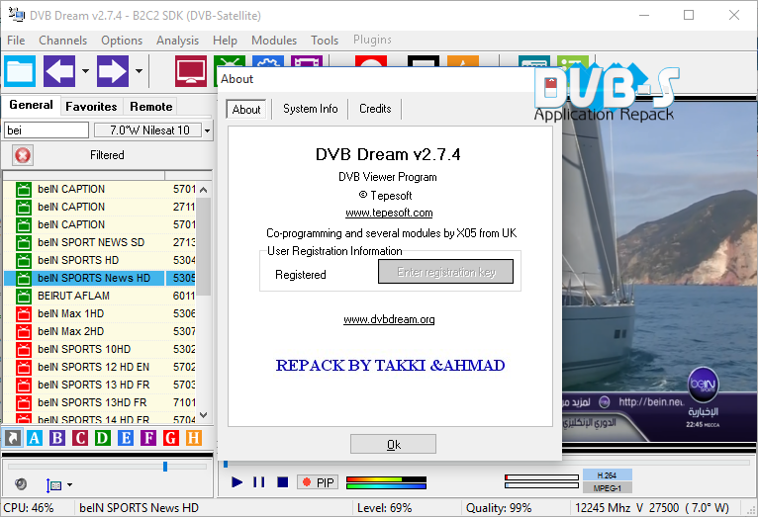Viewport: 758px width, 517px height.
Task: Open the layout icon dropdown arrow
Action: coord(69,484)
